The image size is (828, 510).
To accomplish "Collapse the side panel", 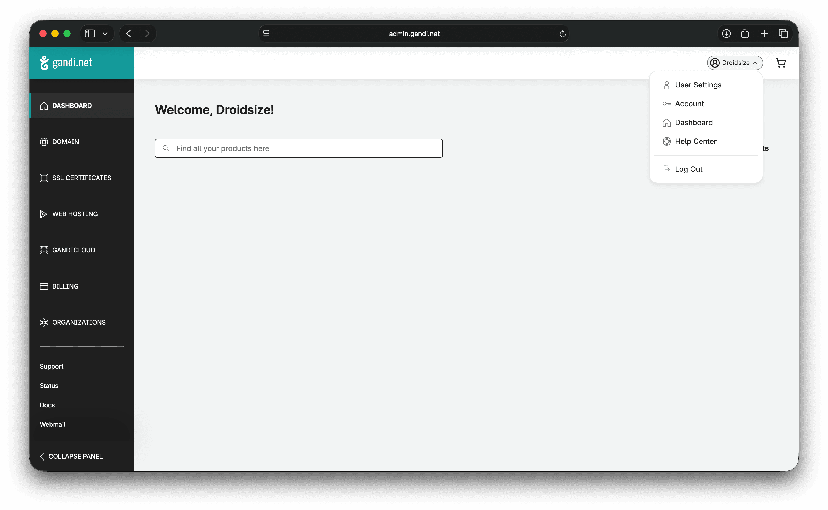I will (71, 456).
